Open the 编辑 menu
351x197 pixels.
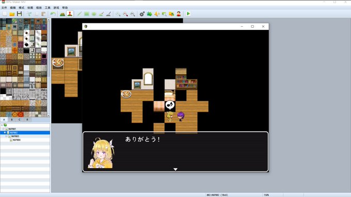(13, 8)
